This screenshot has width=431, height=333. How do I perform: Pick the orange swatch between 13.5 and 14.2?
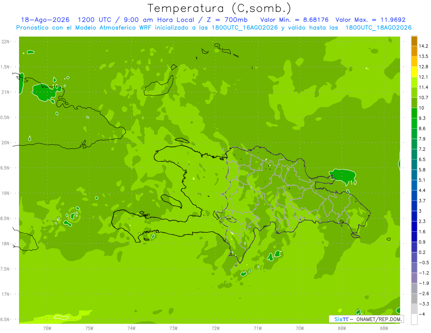pyautogui.click(x=414, y=51)
